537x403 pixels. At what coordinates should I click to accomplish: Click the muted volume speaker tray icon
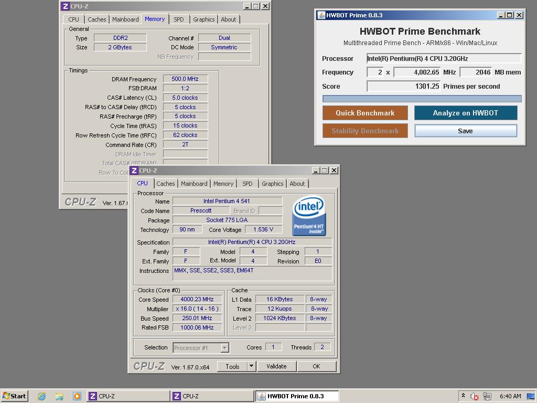point(474,396)
